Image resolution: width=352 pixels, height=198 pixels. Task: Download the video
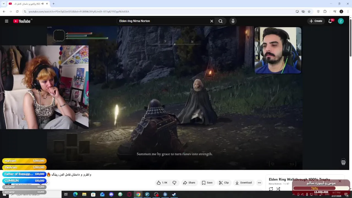(x=244, y=183)
